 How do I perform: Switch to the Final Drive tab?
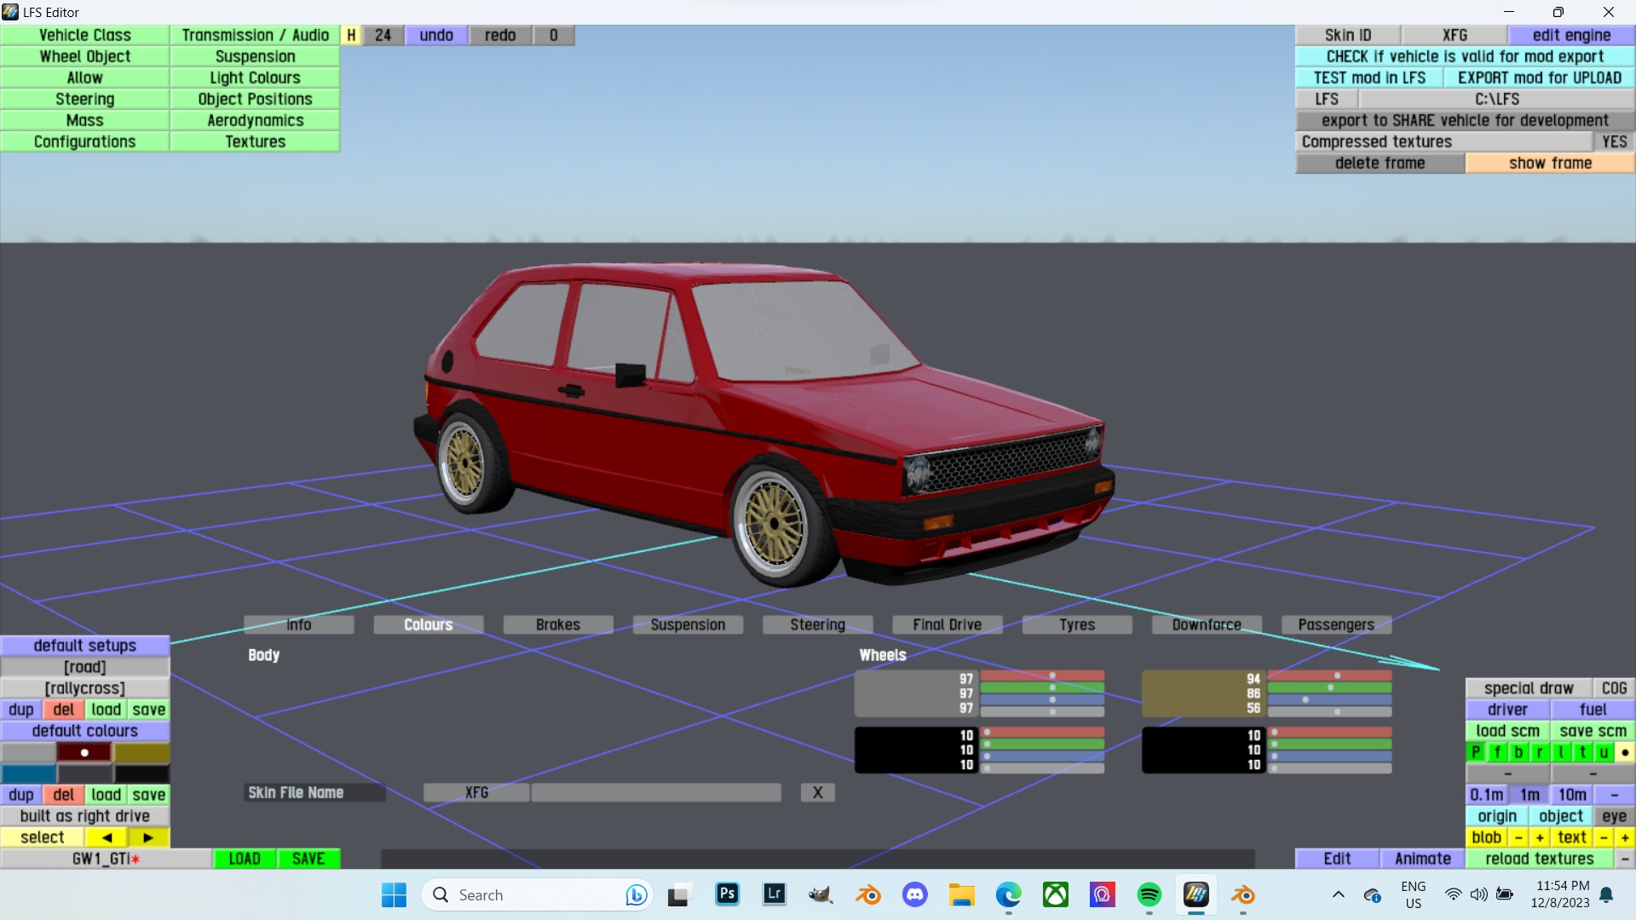coord(947,624)
